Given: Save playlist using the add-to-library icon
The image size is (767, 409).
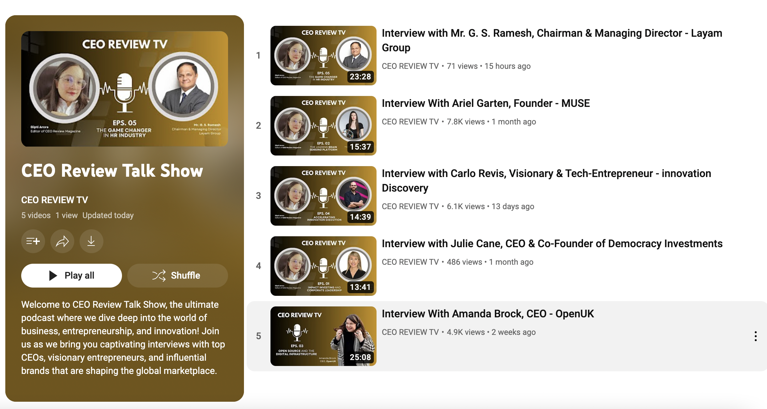Looking at the screenshot, I should [33, 241].
